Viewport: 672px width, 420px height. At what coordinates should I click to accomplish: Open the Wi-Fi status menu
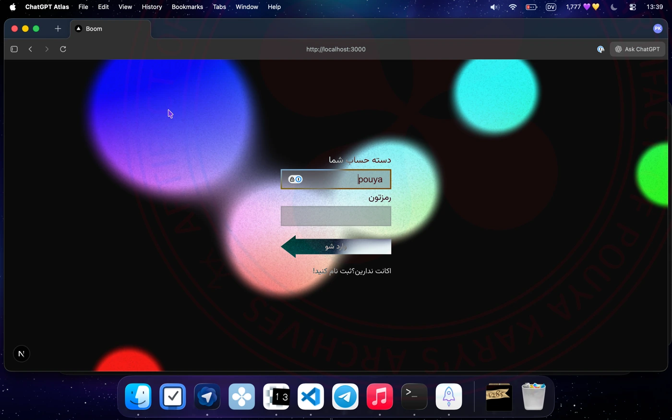click(x=513, y=7)
